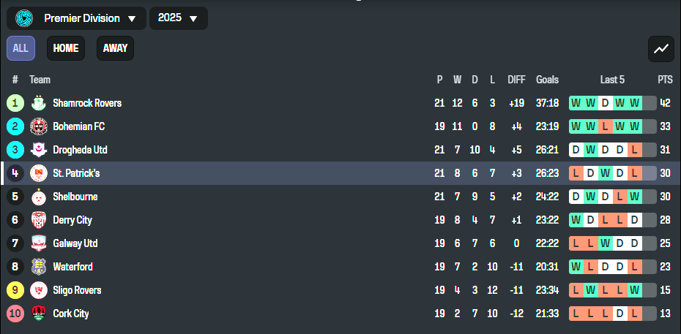Viewport: 681px width, 334px height.
Task: Click the Cork City club crest
Action: [x=39, y=314]
